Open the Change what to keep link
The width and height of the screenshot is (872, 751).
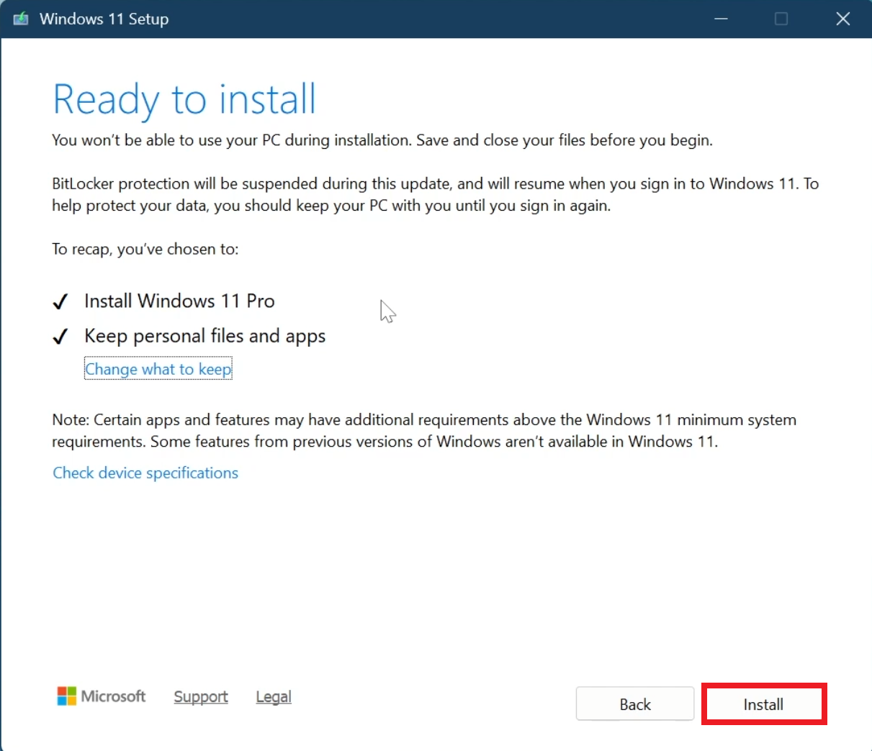tap(158, 368)
